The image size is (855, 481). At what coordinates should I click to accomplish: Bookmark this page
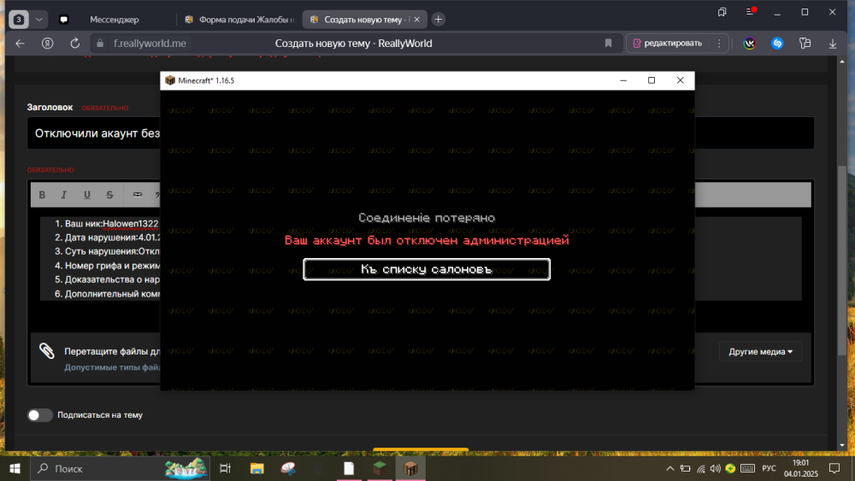608,44
